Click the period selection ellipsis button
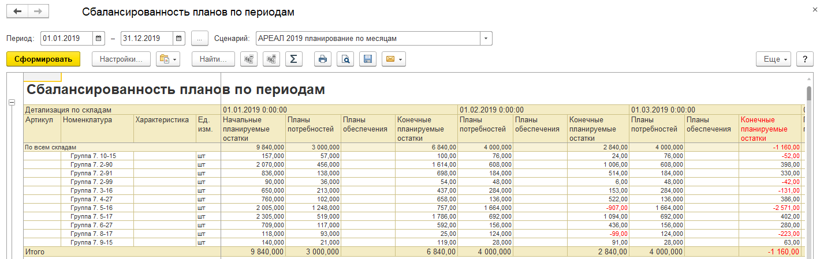This screenshot has height=259, width=820. (199, 39)
